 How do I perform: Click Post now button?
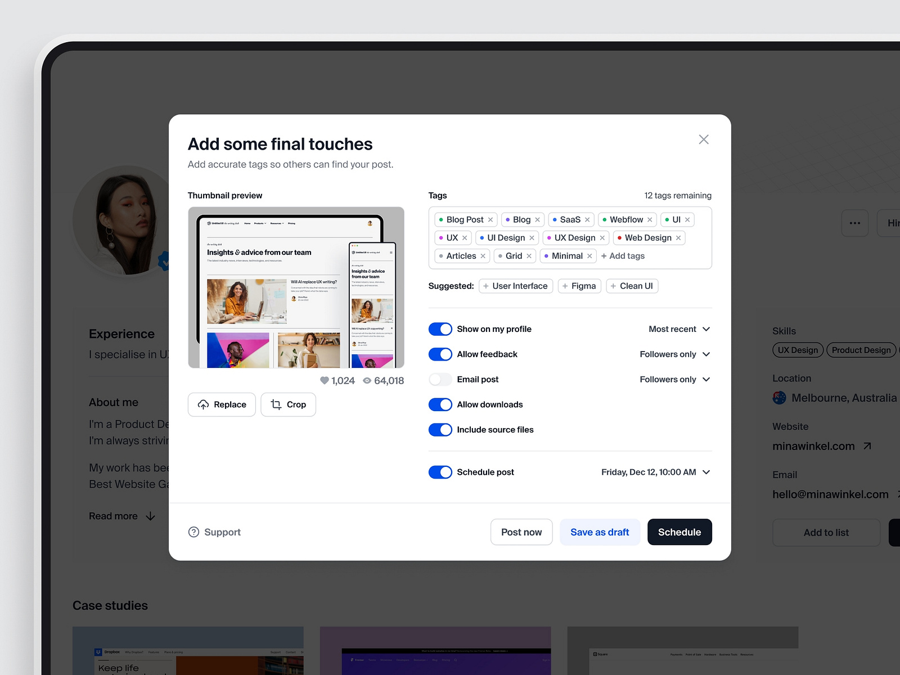click(x=521, y=532)
